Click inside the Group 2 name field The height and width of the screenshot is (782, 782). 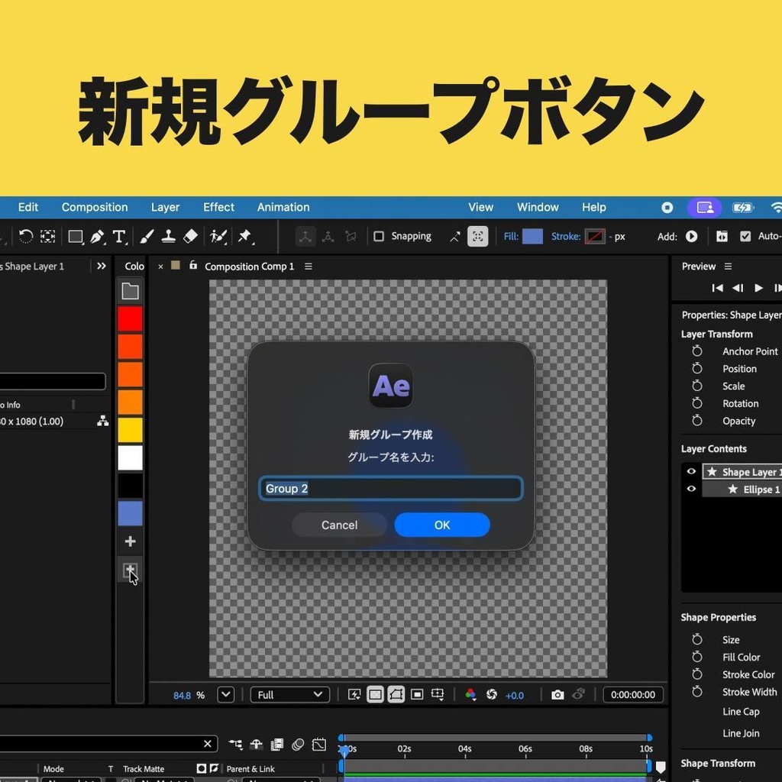point(390,488)
